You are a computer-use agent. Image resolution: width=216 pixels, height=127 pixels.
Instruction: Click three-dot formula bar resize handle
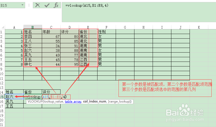coord(29,5)
